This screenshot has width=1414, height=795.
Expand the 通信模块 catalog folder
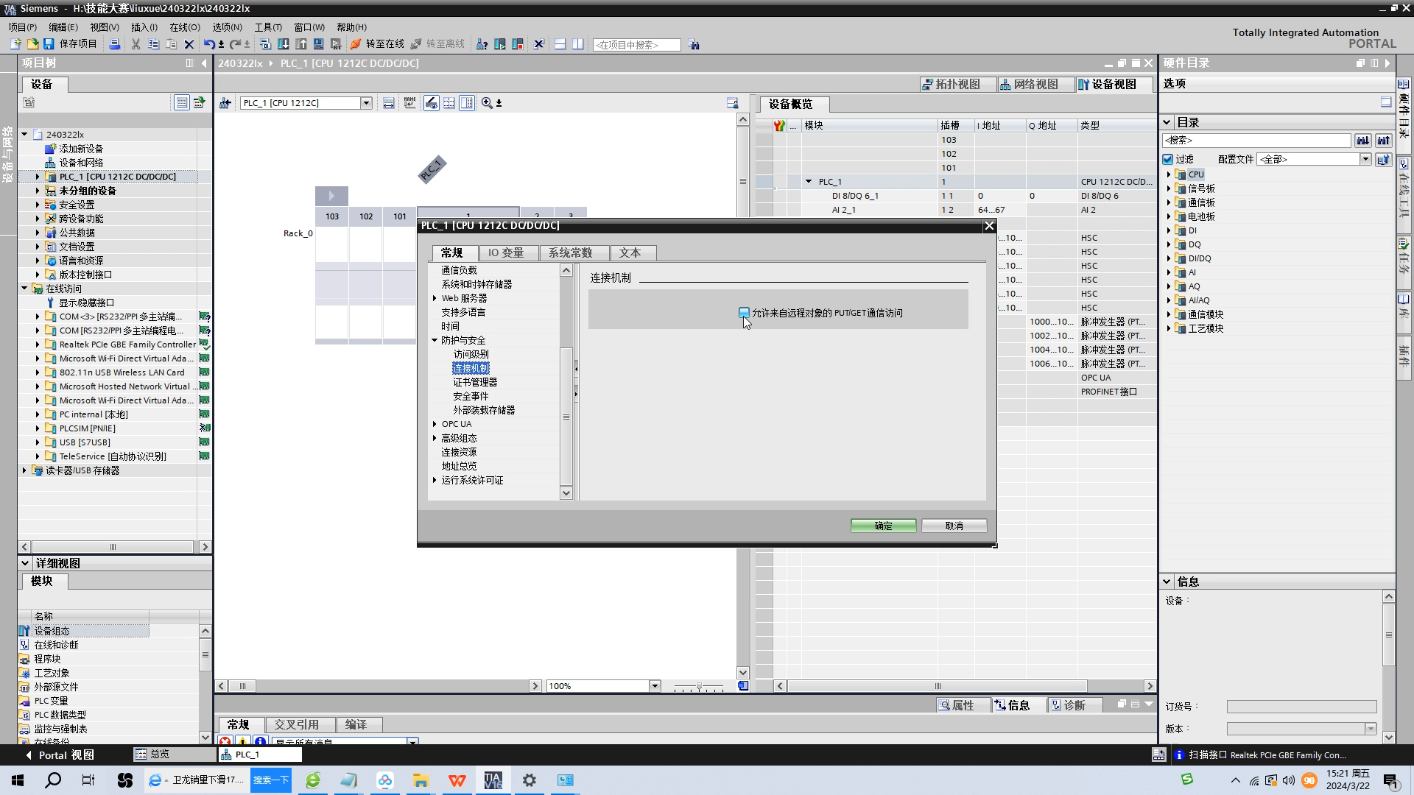[1169, 314]
